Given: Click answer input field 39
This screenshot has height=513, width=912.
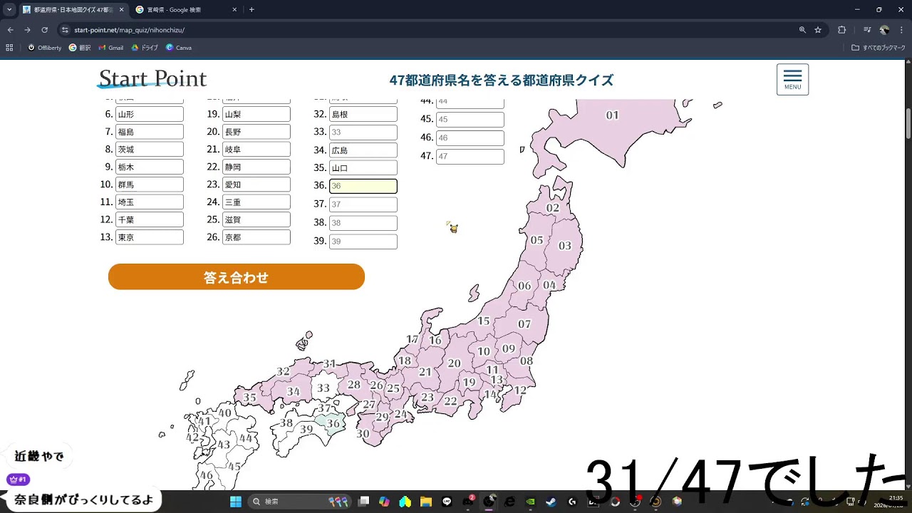Looking at the screenshot, I should coord(363,242).
